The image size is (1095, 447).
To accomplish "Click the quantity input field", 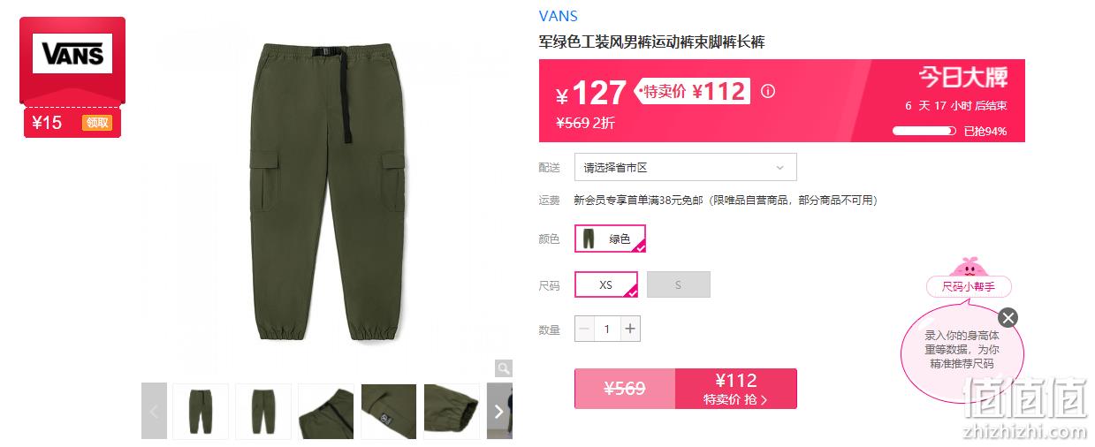I will click(x=607, y=329).
